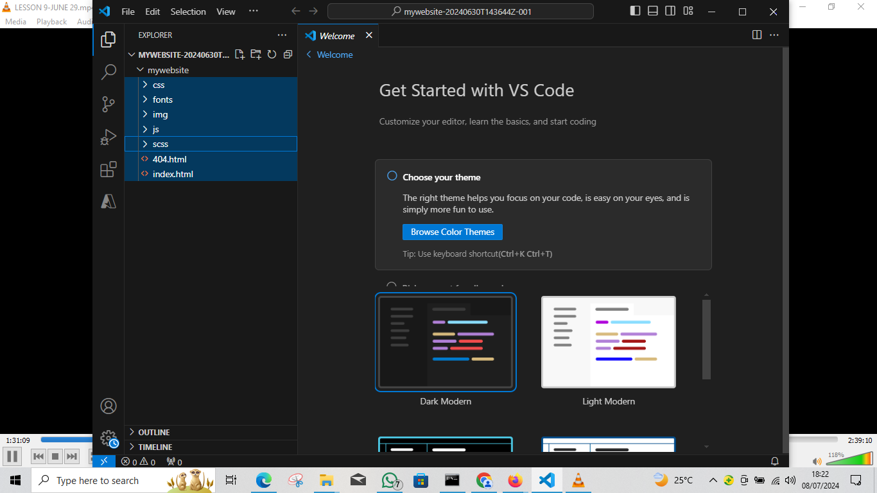
Task: Open the Extensions view
Action: [109, 169]
